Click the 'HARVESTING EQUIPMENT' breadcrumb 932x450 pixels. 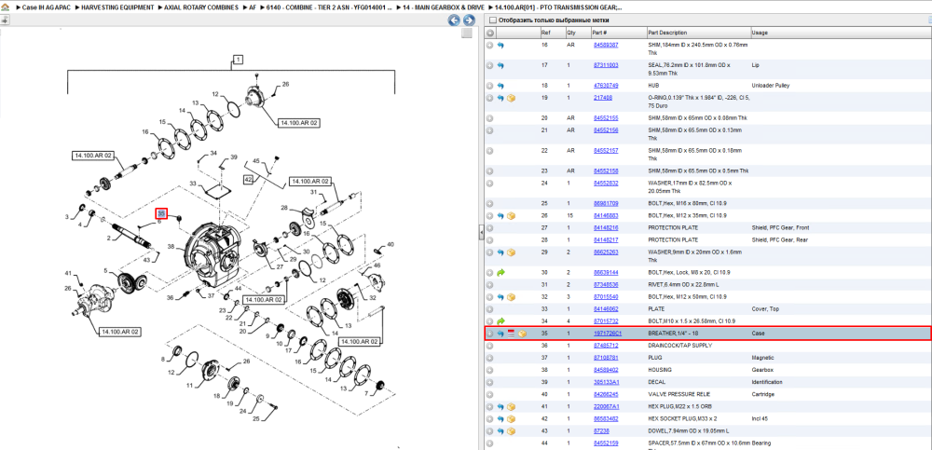click(x=117, y=7)
